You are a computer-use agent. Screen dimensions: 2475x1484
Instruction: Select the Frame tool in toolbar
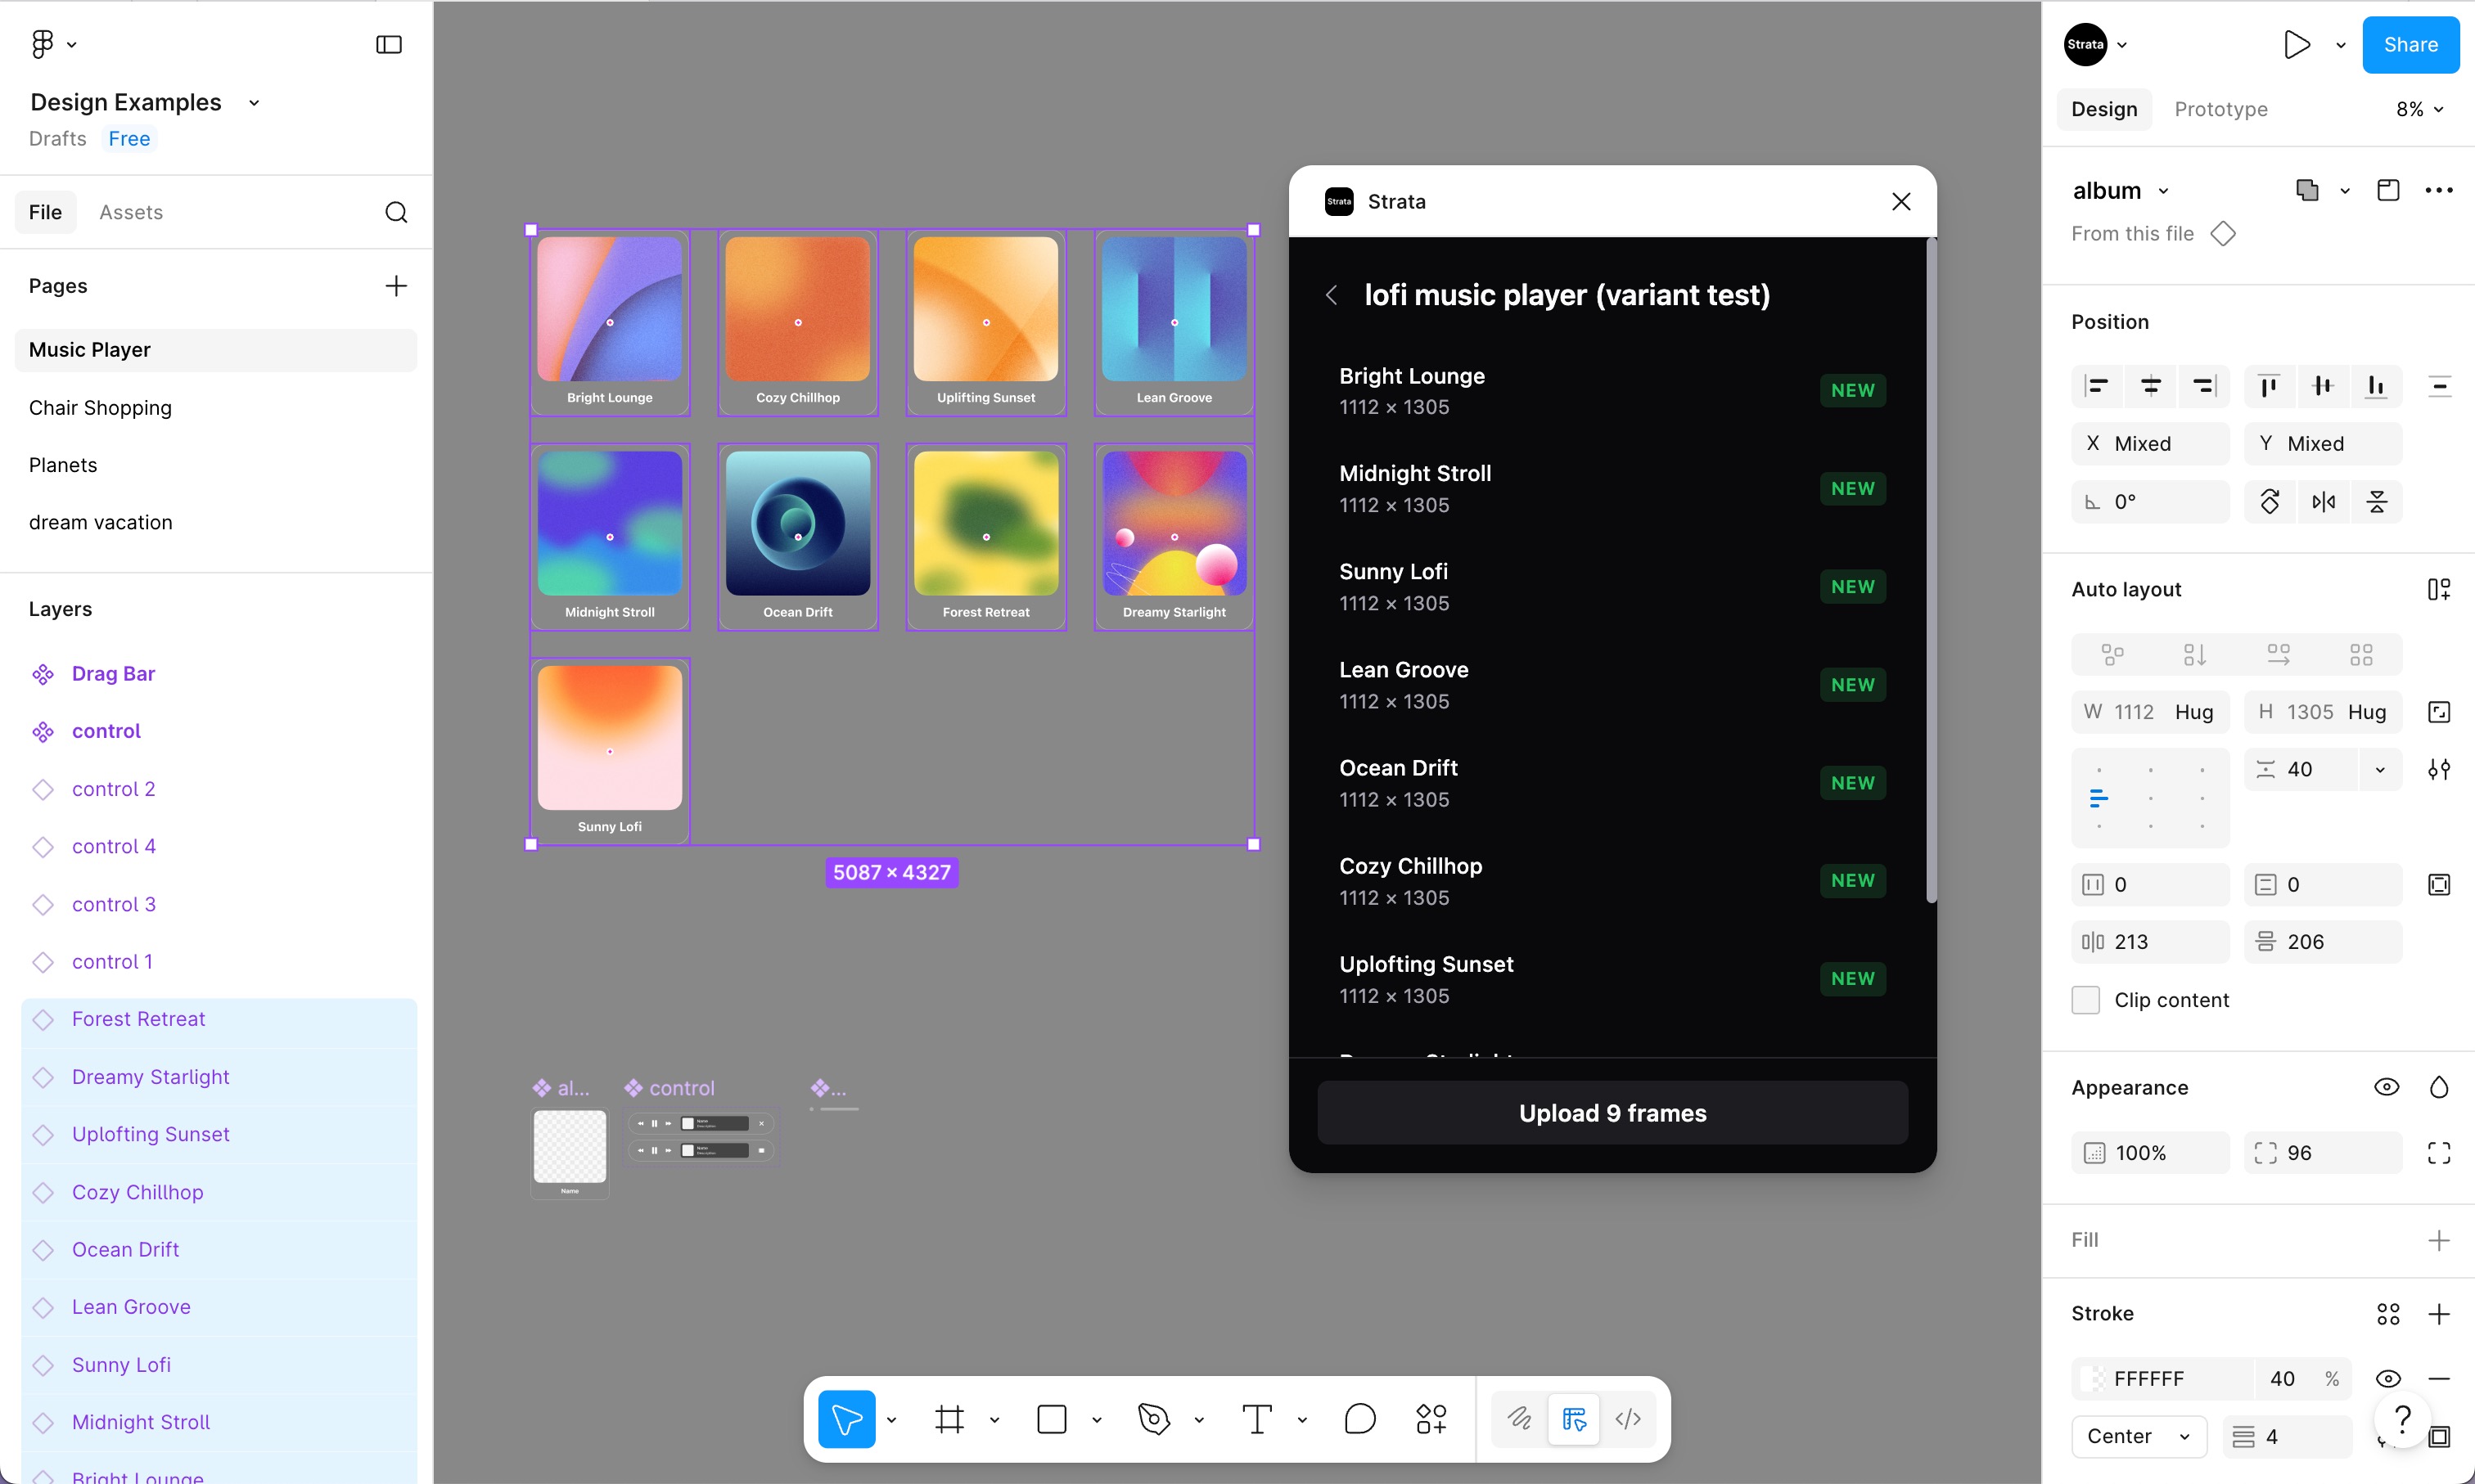coord(949,1419)
